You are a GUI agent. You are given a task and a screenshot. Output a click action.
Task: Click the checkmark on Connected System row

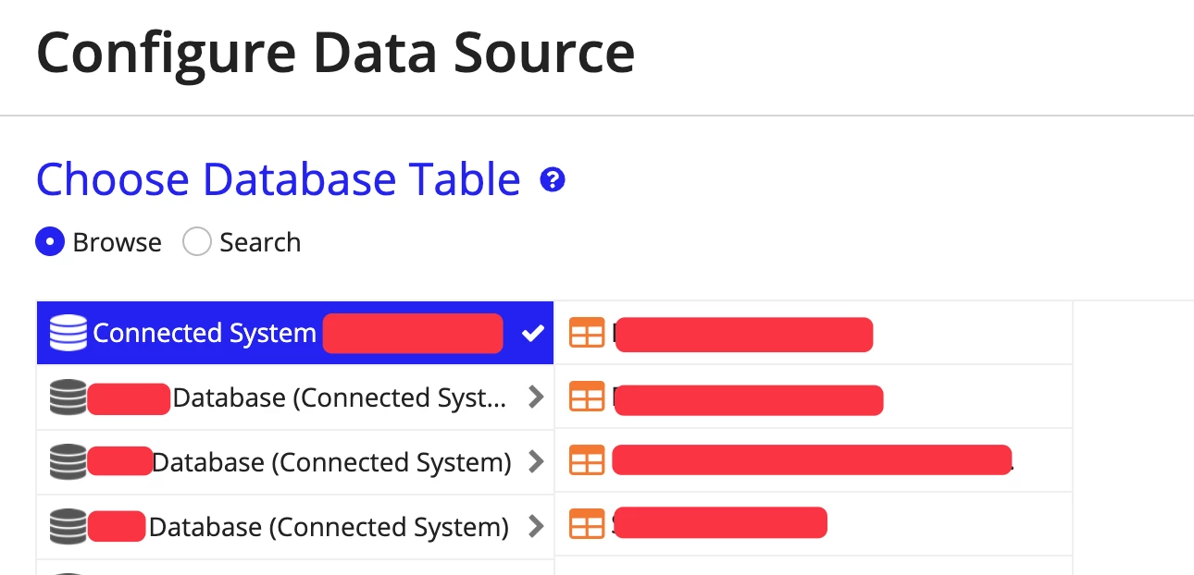532,334
